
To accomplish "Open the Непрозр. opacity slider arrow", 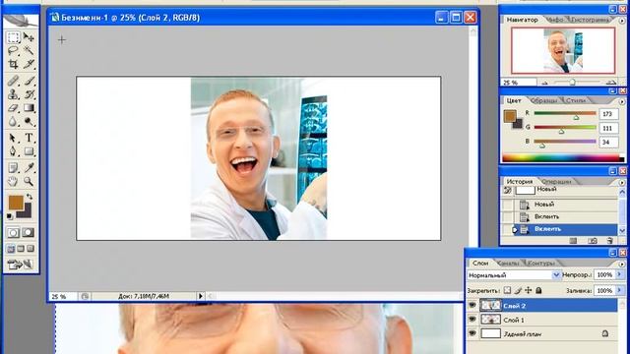I will tap(619, 275).
